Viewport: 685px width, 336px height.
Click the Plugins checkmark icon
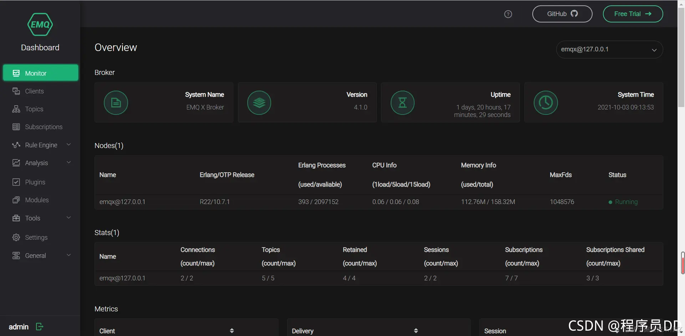tap(16, 182)
